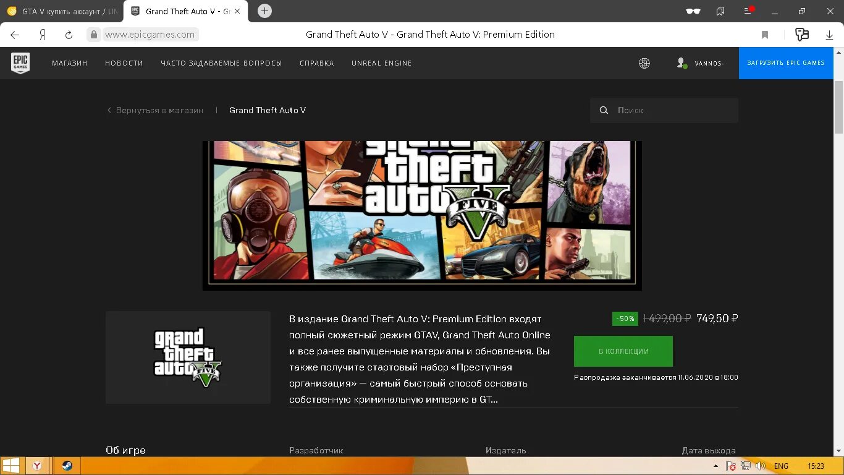The image size is (844, 475).
Task: Click the Grand Theft Auto V breadcrumb
Action: [268, 110]
